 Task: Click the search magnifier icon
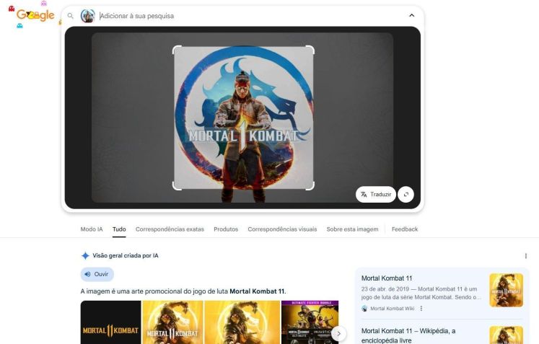point(71,16)
